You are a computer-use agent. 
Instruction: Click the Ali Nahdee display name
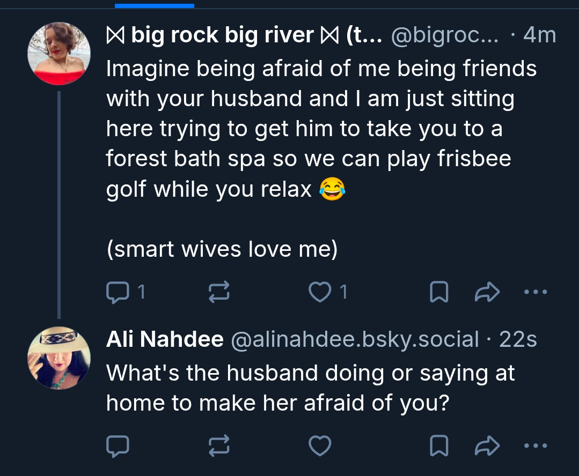click(x=165, y=339)
